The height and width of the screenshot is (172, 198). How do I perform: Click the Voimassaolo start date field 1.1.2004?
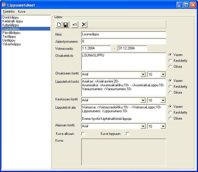96,48
